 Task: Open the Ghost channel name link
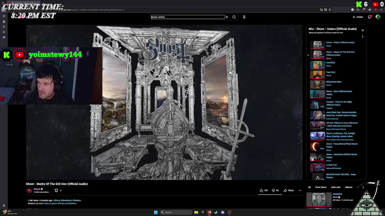[37, 189]
